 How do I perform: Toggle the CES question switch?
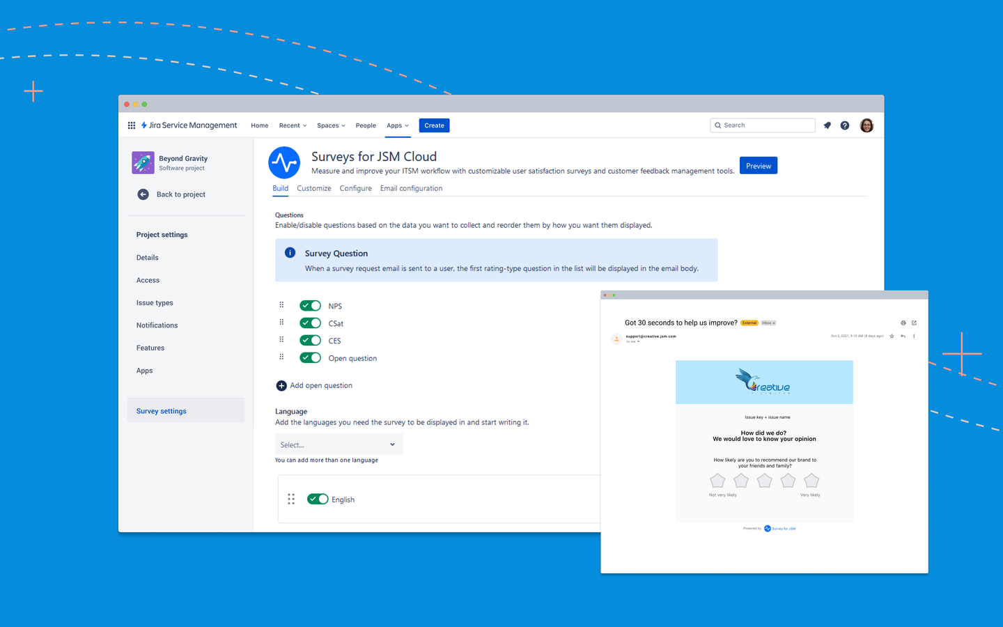tap(311, 340)
